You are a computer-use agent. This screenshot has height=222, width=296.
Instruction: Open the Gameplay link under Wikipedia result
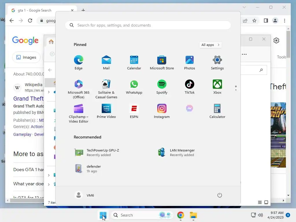[x=22, y=134]
